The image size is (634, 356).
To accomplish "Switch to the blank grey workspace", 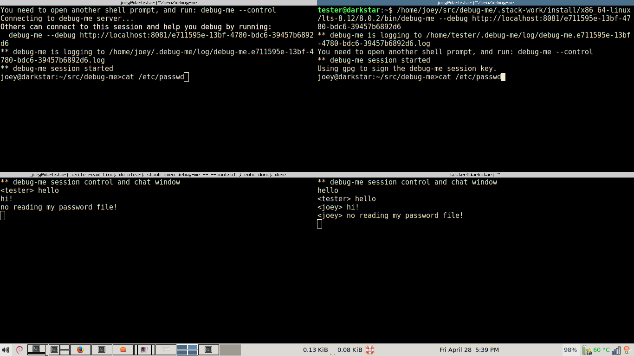I will tap(230, 350).
